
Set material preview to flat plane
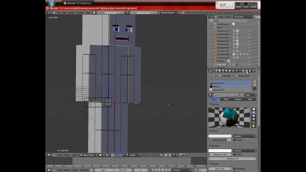254,109
